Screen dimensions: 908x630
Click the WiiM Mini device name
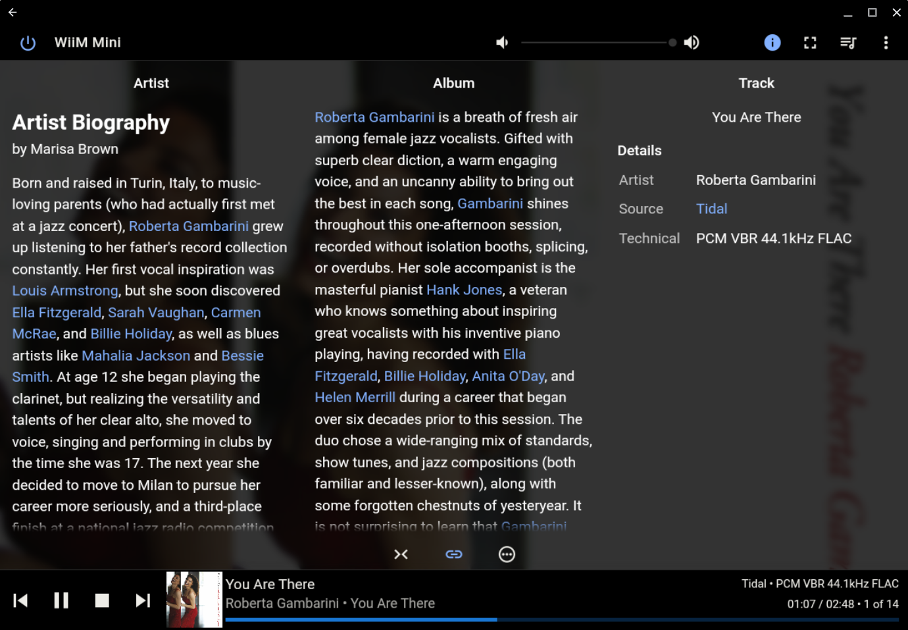[x=88, y=43]
